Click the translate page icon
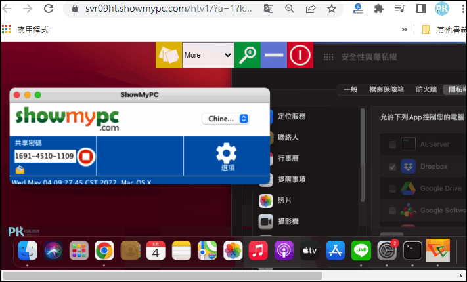Screen dimensions: 467x282 pos(269,9)
